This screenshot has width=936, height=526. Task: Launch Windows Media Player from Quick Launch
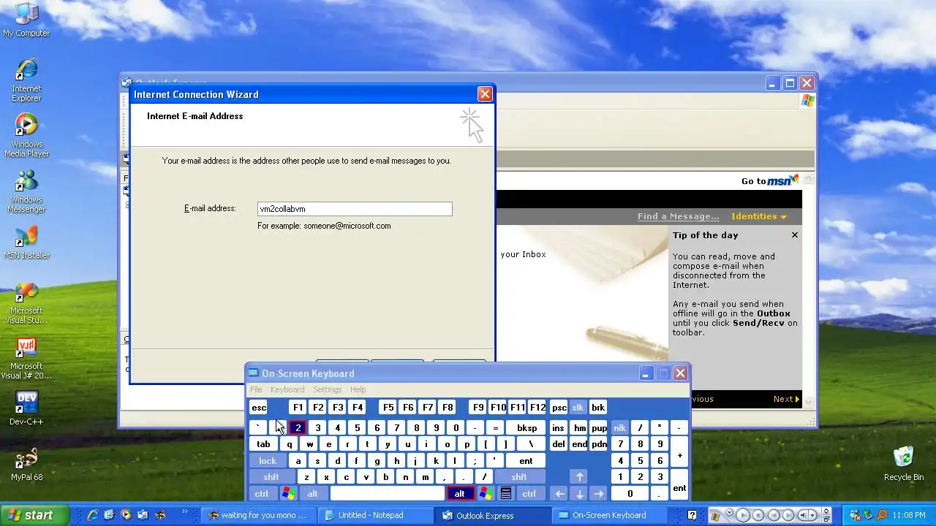click(x=126, y=514)
